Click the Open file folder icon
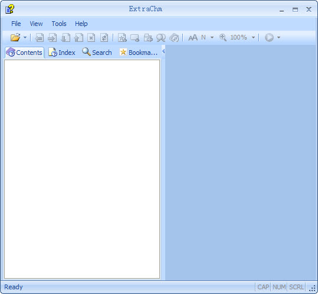 pos(15,38)
